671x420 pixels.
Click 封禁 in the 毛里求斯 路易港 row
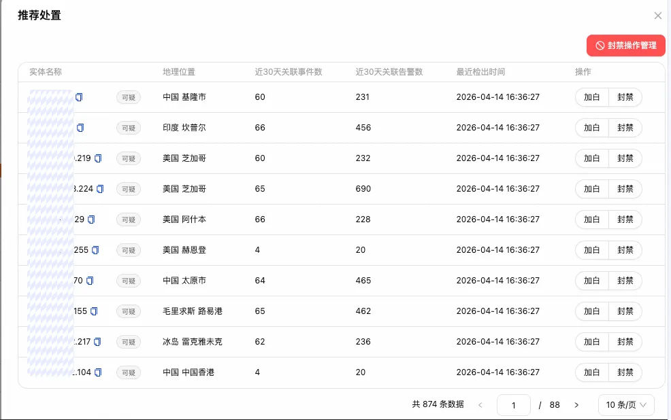625,311
